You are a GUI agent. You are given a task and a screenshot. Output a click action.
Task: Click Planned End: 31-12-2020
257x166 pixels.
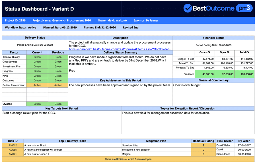point(100,28)
